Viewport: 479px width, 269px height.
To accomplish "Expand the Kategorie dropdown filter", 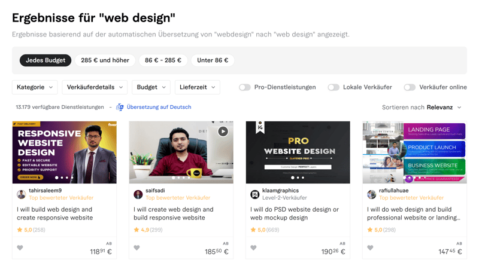I will pyautogui.click(x=35, y=87).
